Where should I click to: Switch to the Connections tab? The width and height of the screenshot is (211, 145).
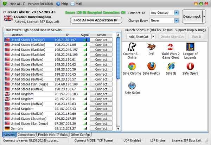point(26,135)
